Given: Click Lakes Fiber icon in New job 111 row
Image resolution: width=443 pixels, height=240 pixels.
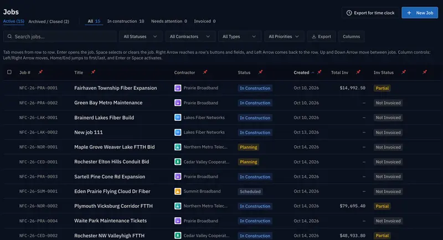Looking at the screenshot, I should 178,132.
